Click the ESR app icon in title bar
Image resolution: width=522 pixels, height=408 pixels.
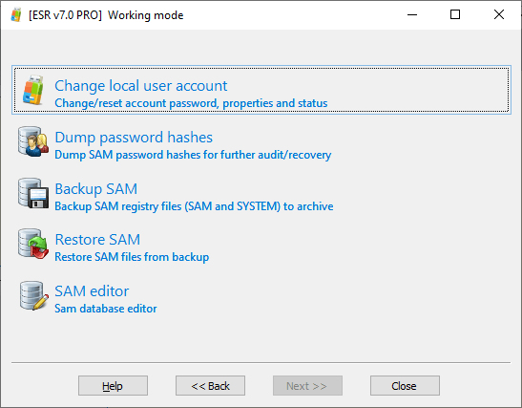click(16, 15)
